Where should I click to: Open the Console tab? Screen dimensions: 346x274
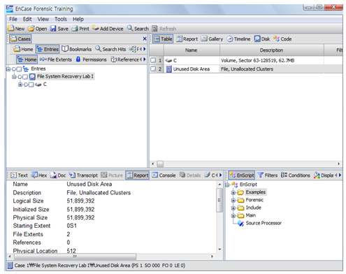pyautogui.click(x=164, y=175)
